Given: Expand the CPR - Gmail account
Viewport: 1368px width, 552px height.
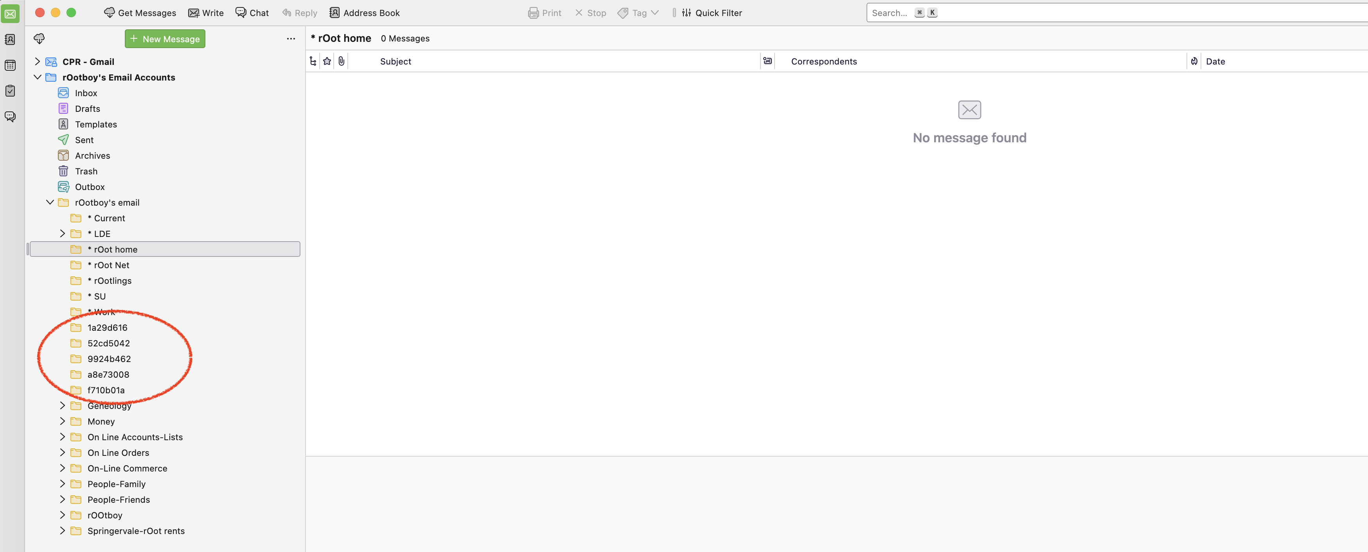Looking at the screenshot, I should tap(38, 61).
